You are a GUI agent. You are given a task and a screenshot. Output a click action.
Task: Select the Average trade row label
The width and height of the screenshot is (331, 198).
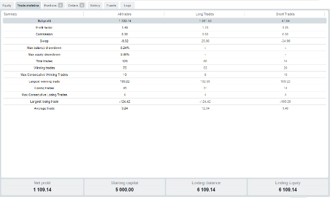pyautogui.click(x=44, y=108)
